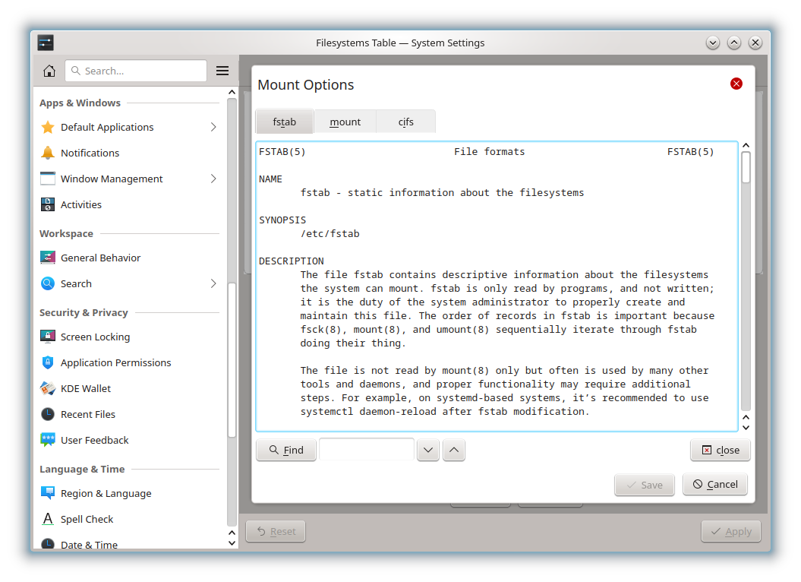Click the Application Permissions shield icon
The height and width of the screenshot is (582, 801).
tap(48, 362)
